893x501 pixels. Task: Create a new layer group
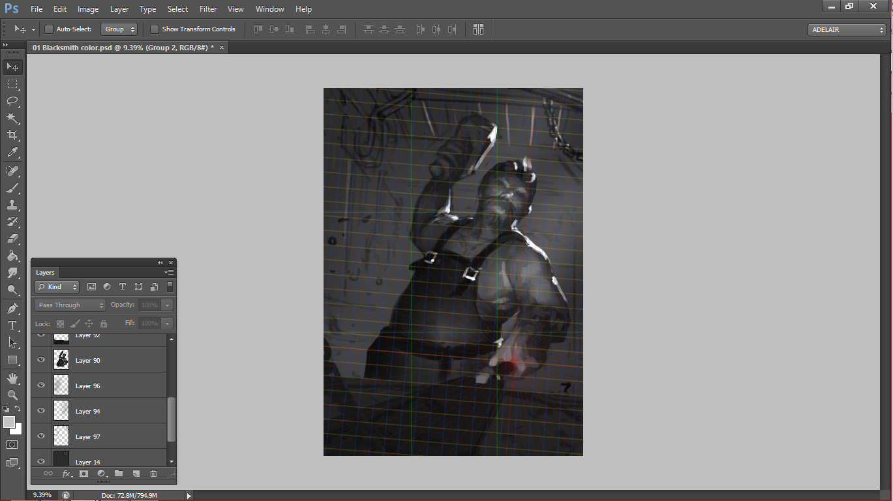pos(119,474)
